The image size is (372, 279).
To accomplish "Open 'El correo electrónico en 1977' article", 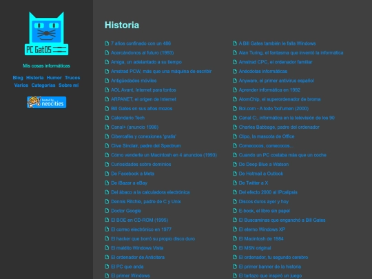I will [141, 229].
